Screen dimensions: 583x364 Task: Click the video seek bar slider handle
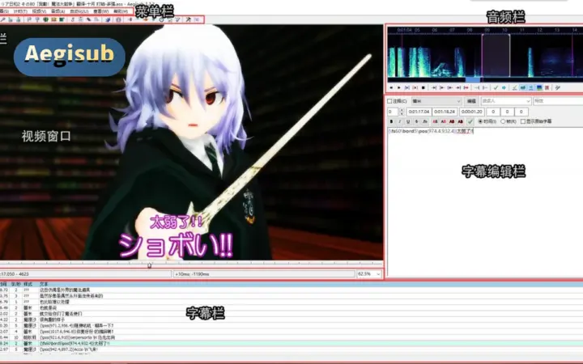tap(150, 265)
